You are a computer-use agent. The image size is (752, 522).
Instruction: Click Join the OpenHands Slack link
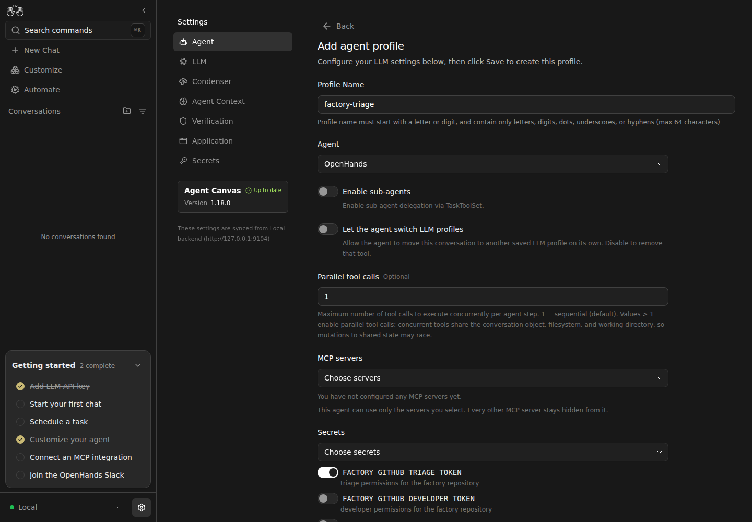(77, 475)
